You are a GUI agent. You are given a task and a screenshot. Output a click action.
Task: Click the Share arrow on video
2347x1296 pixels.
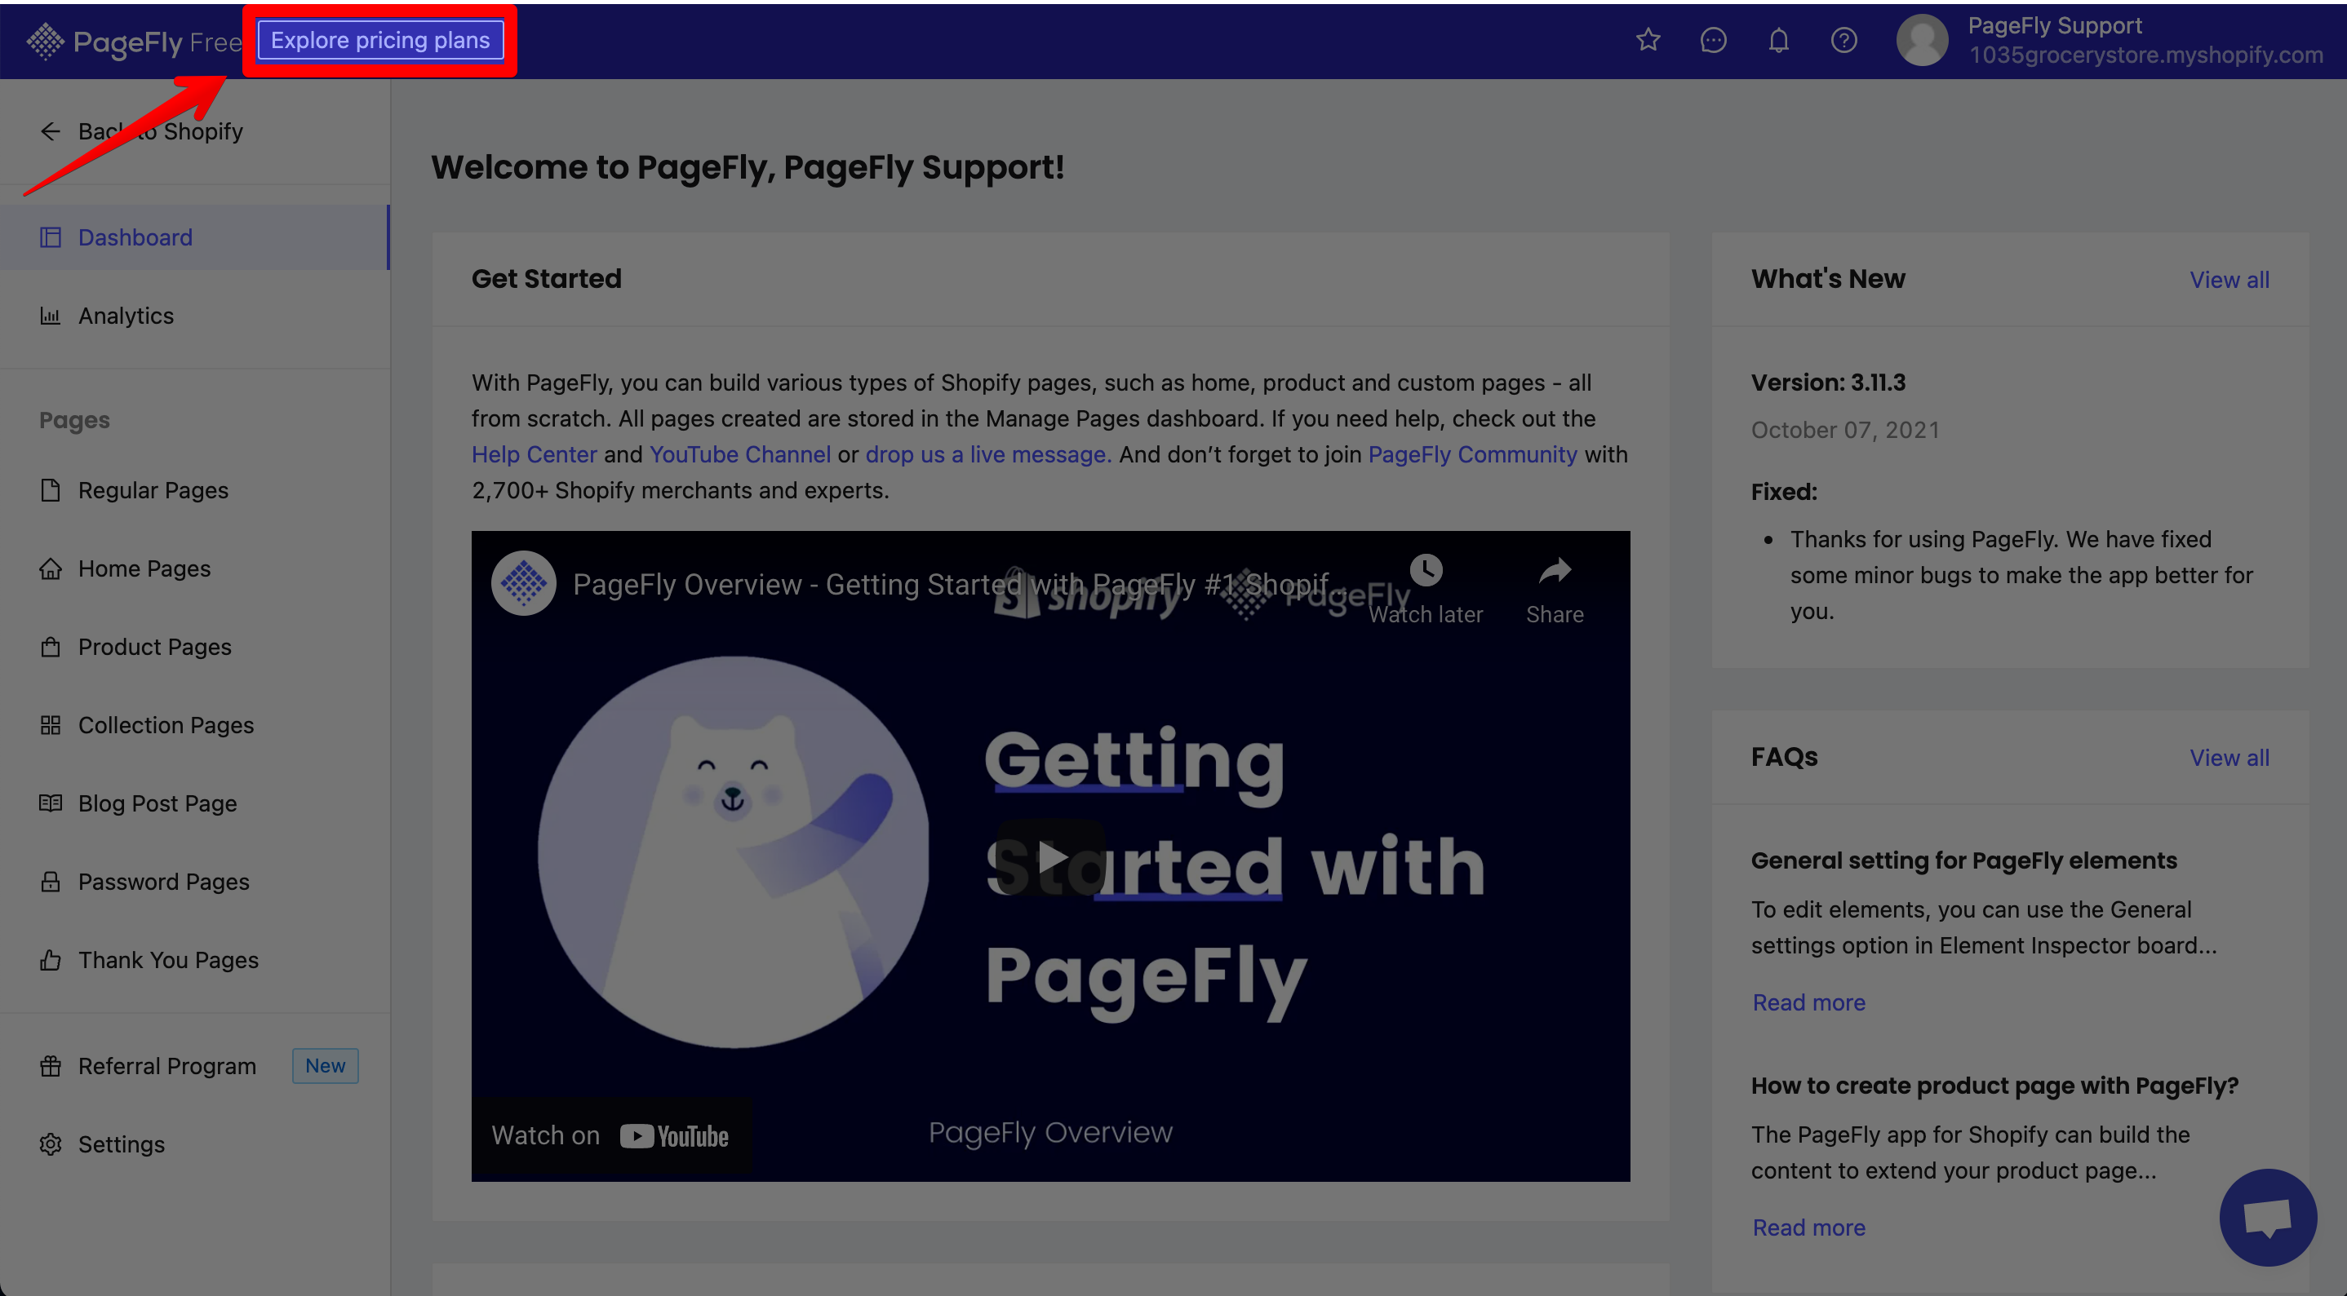coord(1555,571)
